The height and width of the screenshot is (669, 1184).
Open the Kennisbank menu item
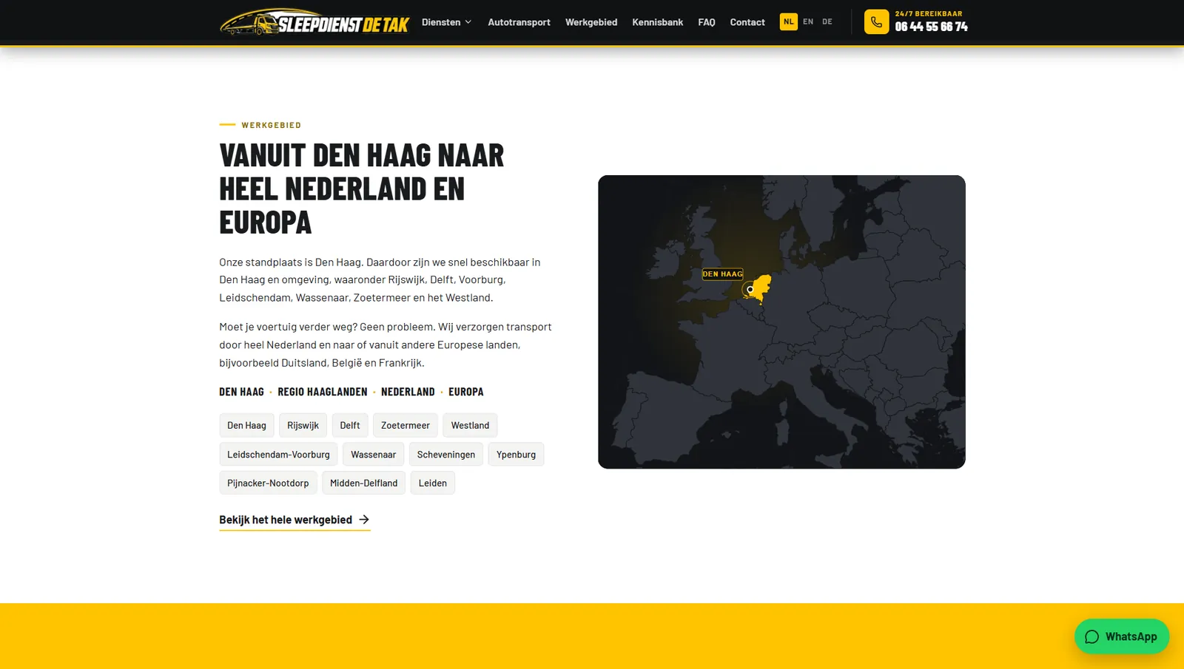pyautogui.click(x=657, y=22)
